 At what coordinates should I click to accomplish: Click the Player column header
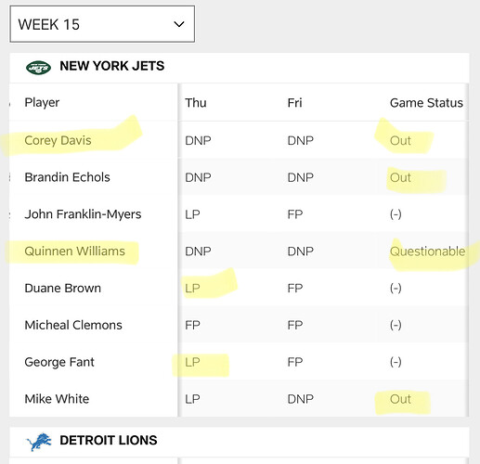pyautogui.click(x=42, y=103)
